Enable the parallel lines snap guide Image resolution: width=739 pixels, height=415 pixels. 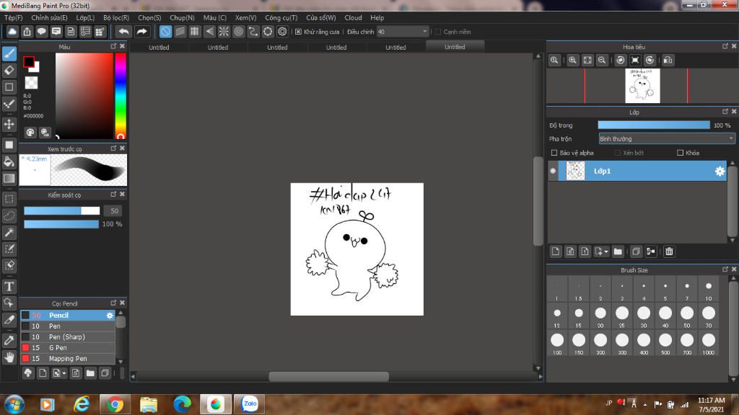point(180,32)
